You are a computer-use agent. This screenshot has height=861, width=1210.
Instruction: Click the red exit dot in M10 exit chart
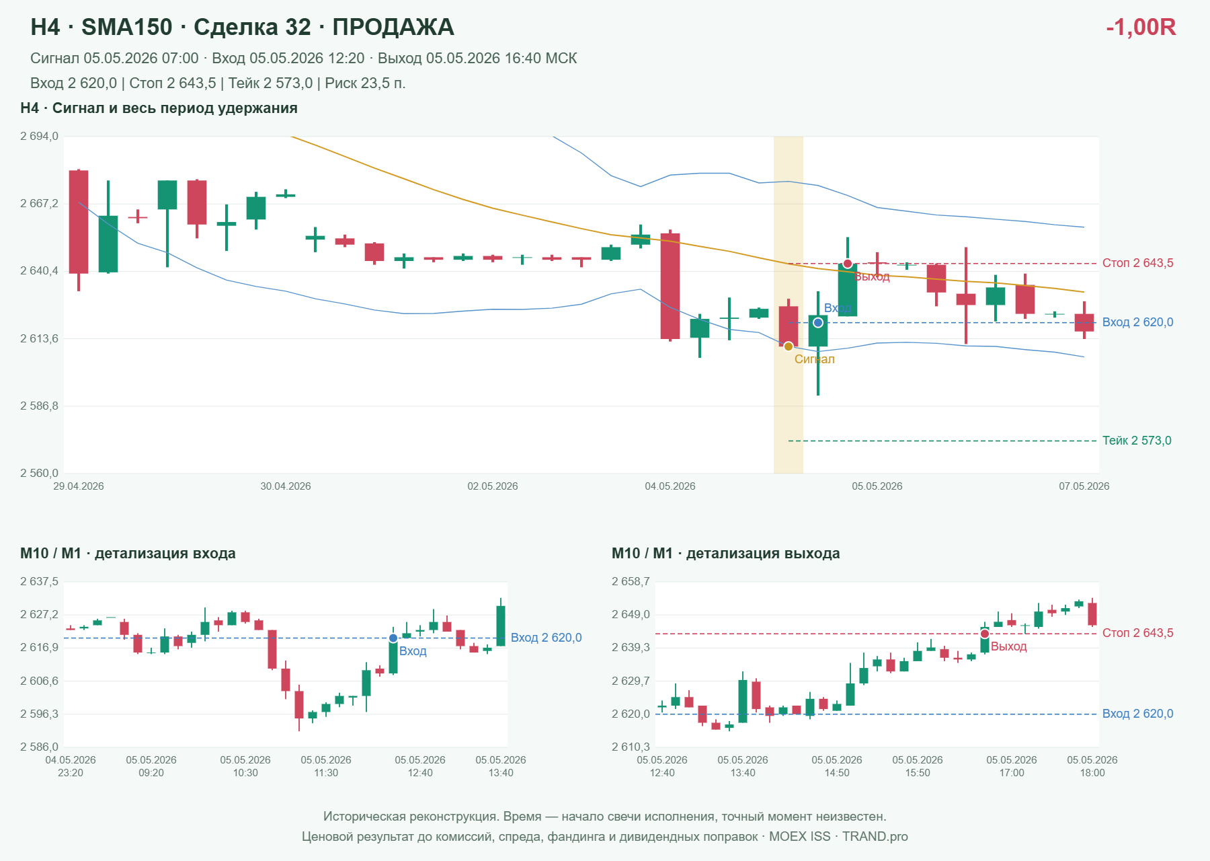[985, 634]
